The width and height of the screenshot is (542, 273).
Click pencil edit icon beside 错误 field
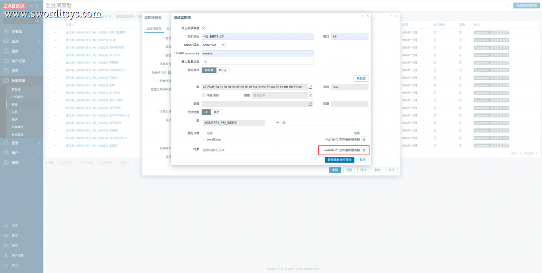(x=310, y=95)
